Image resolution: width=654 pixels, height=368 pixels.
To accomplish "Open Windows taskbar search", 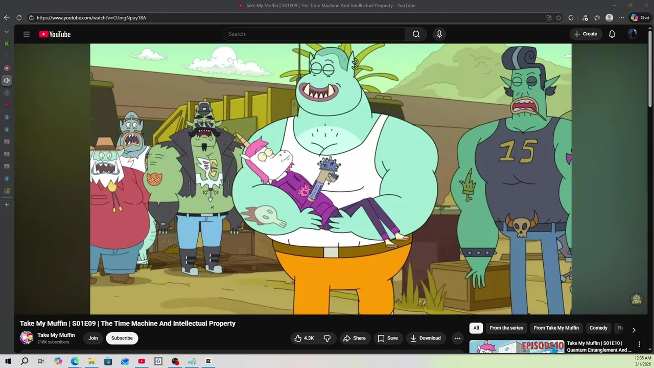I will 25,361.
